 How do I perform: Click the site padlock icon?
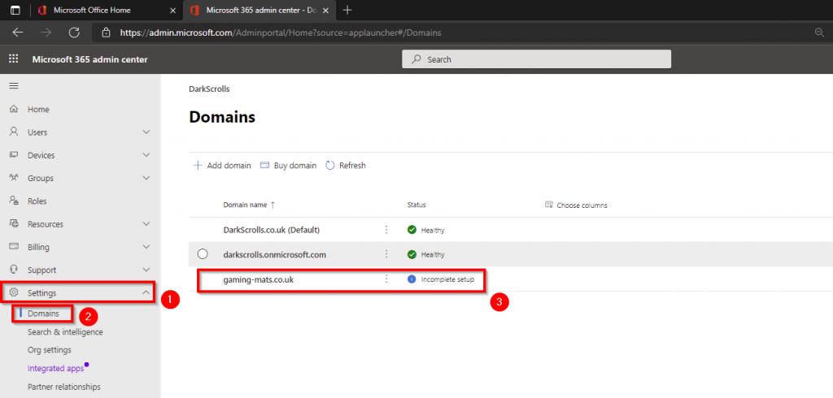[x=107, y=32]
